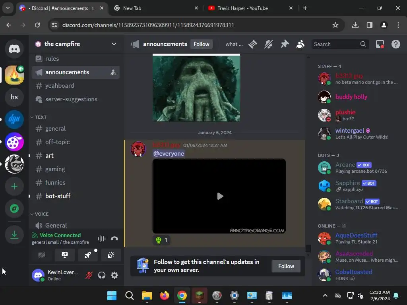Disconnect from voice call
Screen dimensions: 407x305
(x=114, y=239)
